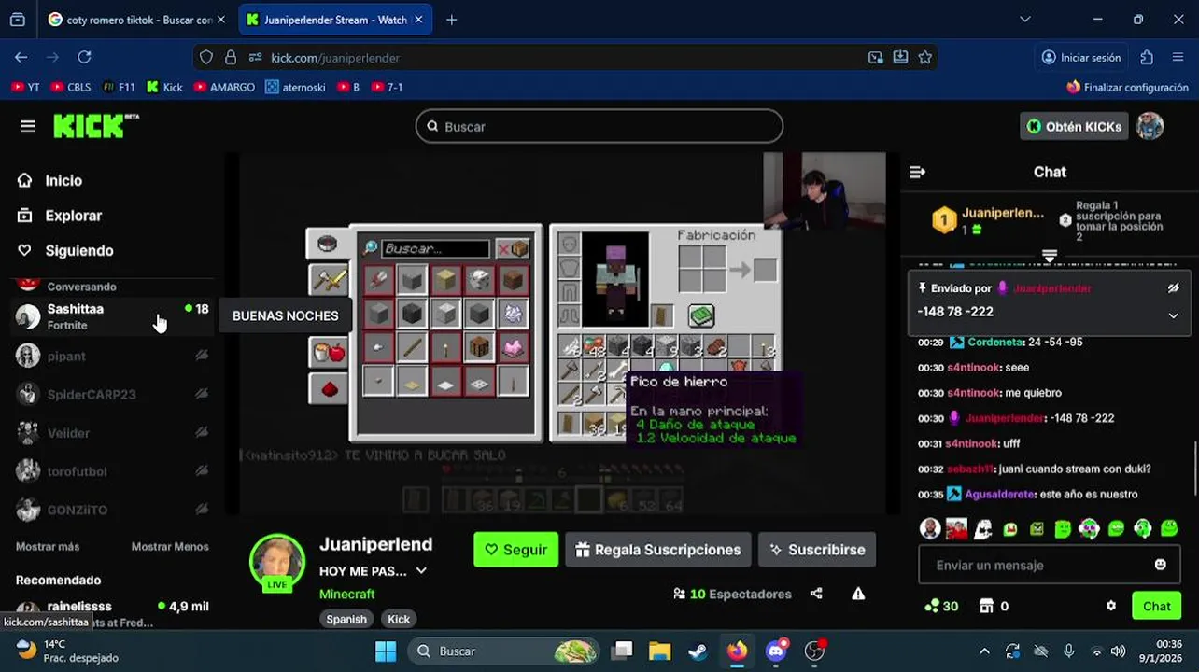Open the Kick shop icon showing 0
This screenshot has width=1199, height=672.
pyautogui.click(x=993, y=606)
